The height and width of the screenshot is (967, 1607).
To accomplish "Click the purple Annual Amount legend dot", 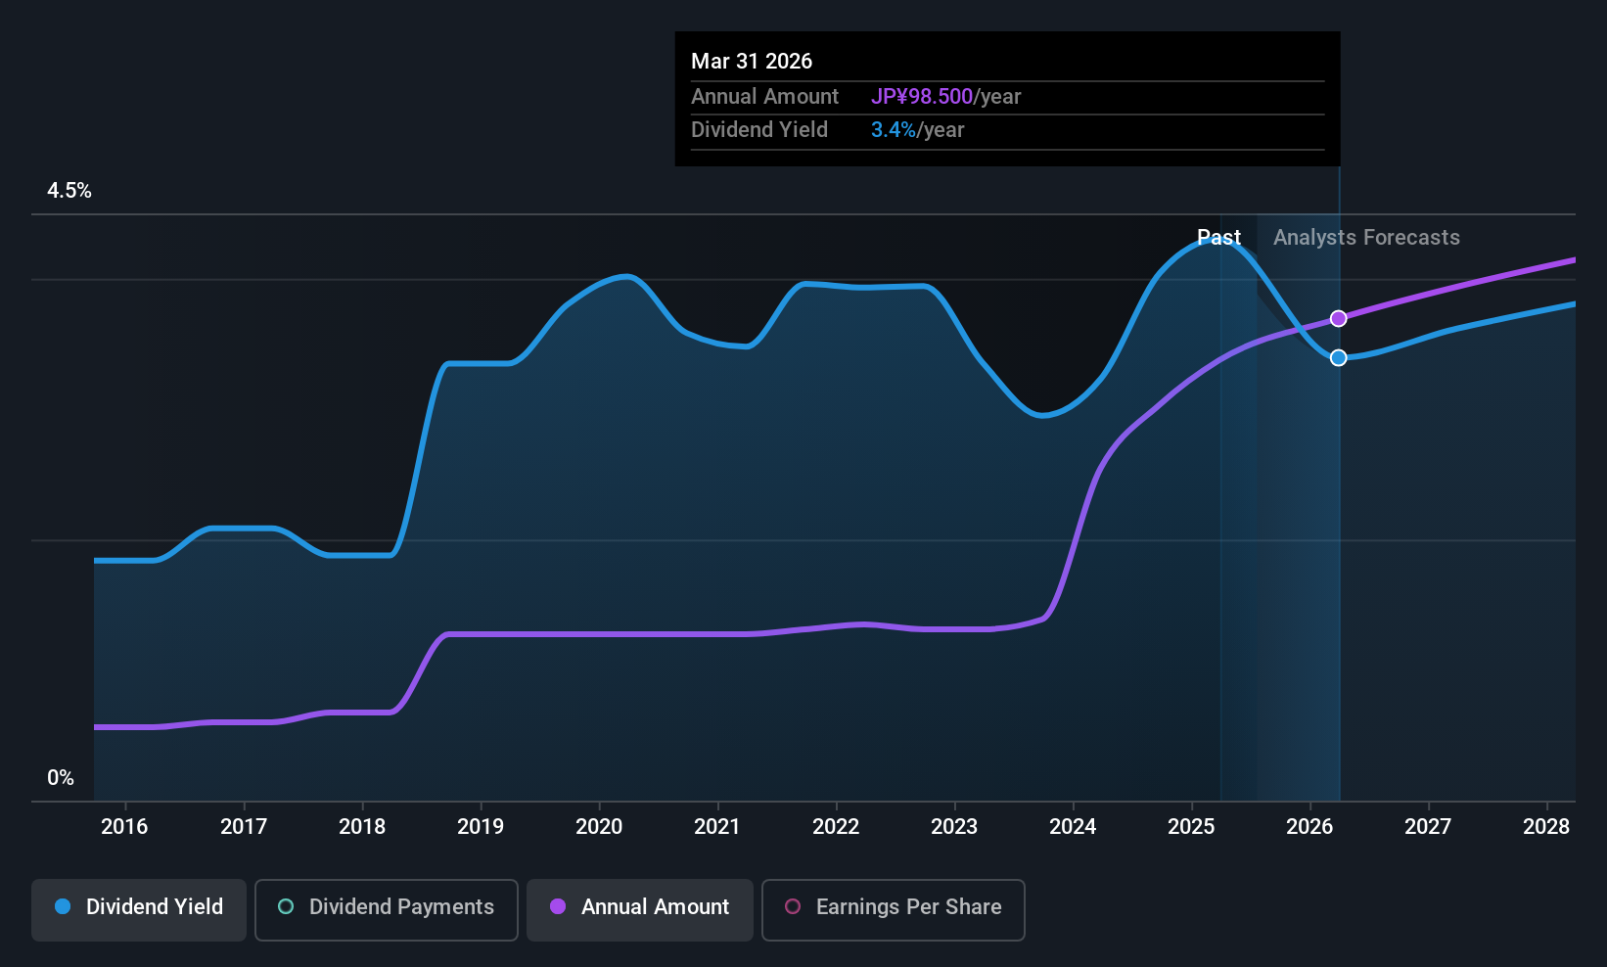I will pyautogui.click(x=558, y=906).
